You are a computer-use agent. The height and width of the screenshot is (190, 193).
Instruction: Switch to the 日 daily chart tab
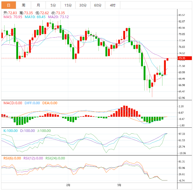point(8,5)
